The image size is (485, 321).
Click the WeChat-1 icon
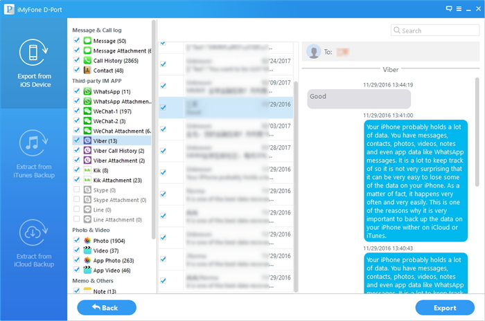tap(87, 111)
